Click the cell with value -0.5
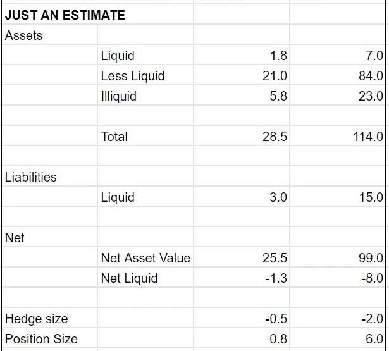 [276, 319]
